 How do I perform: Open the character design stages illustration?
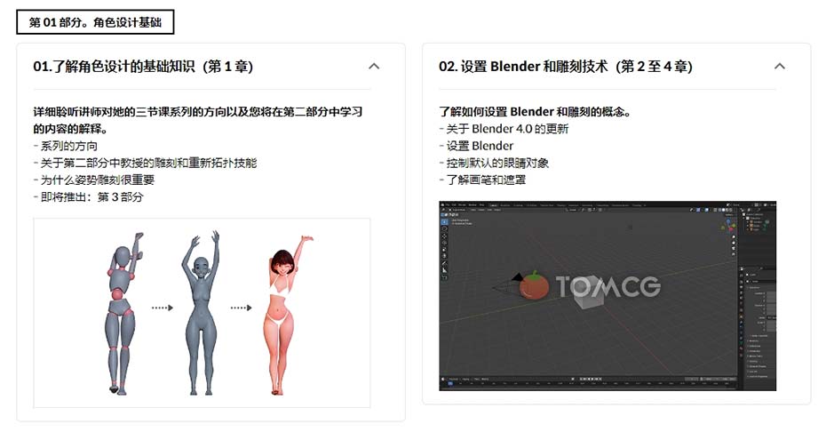coord(202,313)
